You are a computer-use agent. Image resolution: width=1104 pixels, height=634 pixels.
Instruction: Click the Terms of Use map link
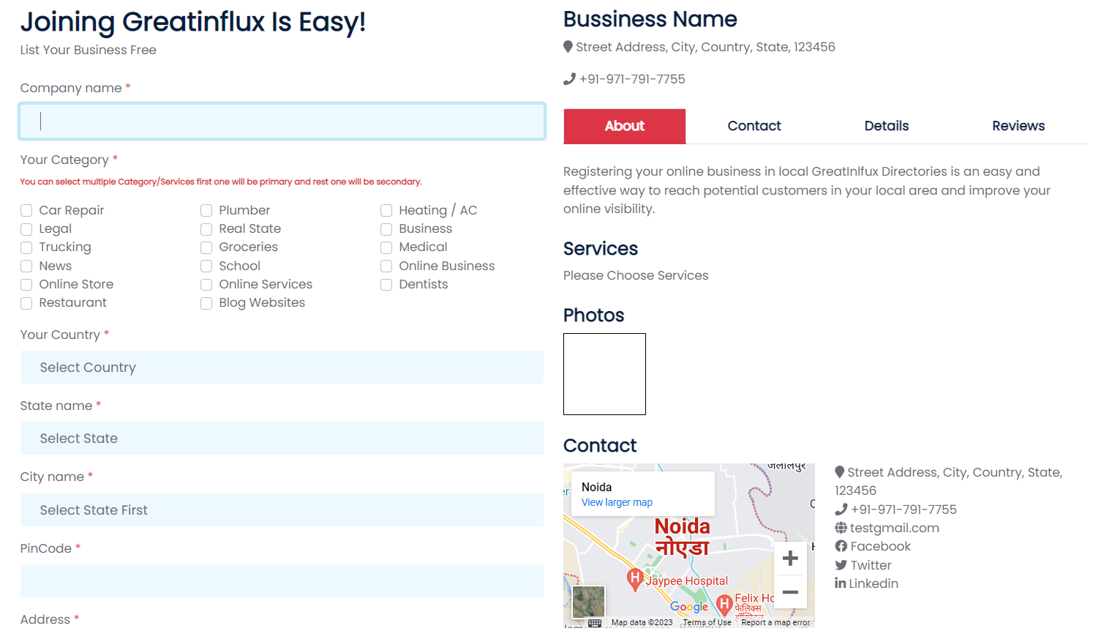(x=707, y=623)
